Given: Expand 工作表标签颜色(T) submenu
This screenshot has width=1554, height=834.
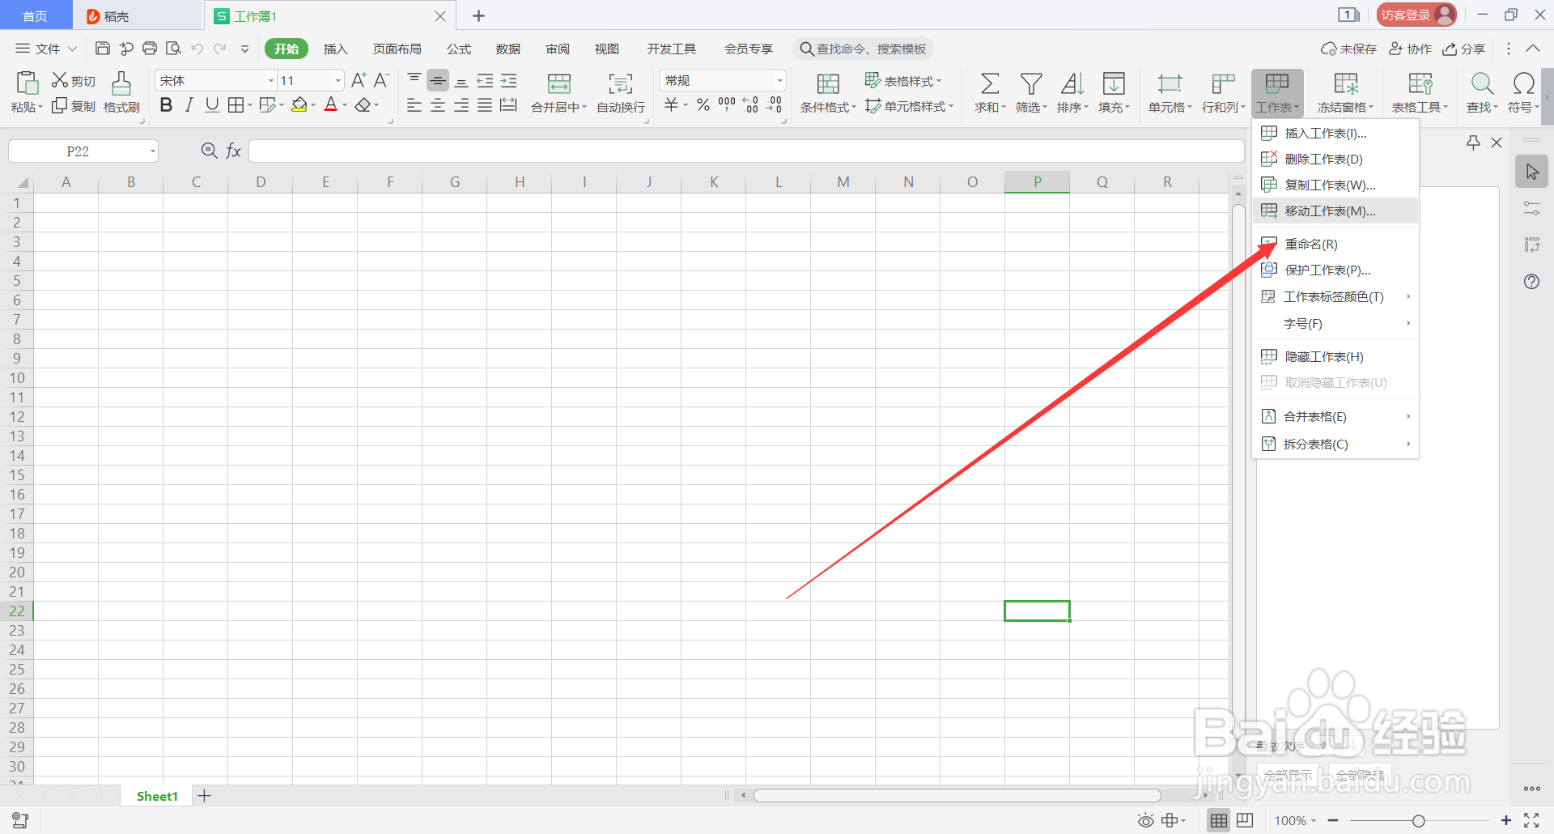Looking at the screenshot, I should pos(1335,296).
